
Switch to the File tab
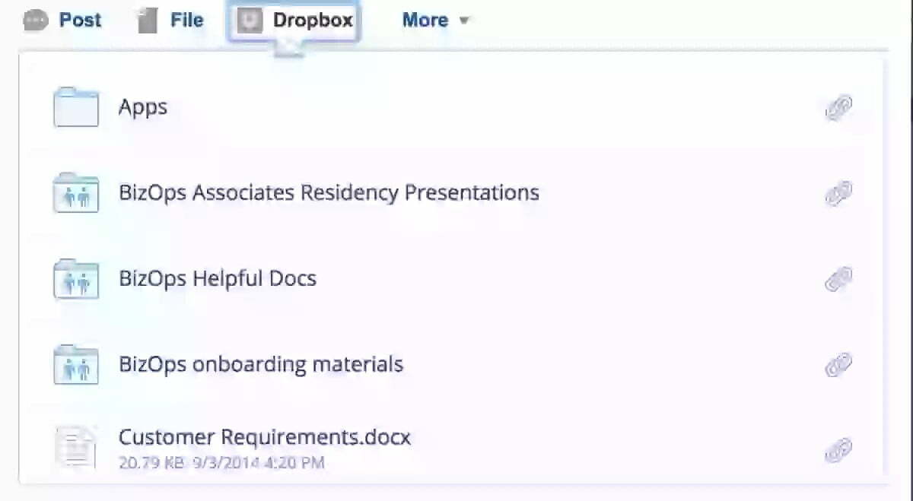click(x=186, y=21)
